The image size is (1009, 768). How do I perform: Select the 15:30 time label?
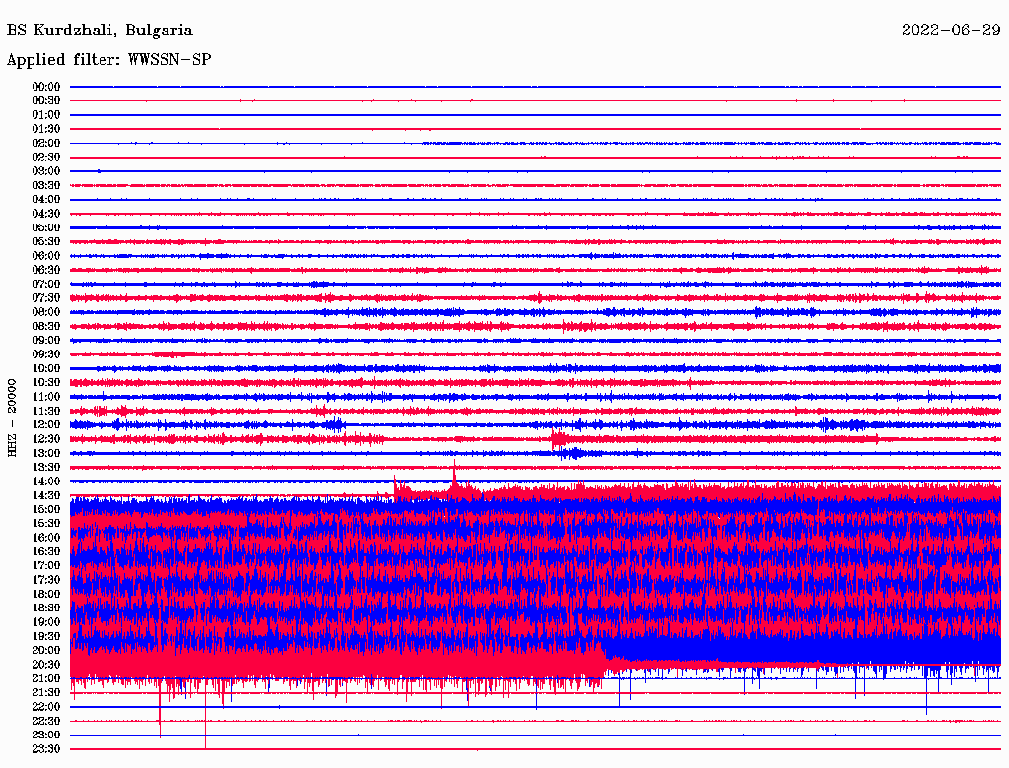[x=46, y=524]
